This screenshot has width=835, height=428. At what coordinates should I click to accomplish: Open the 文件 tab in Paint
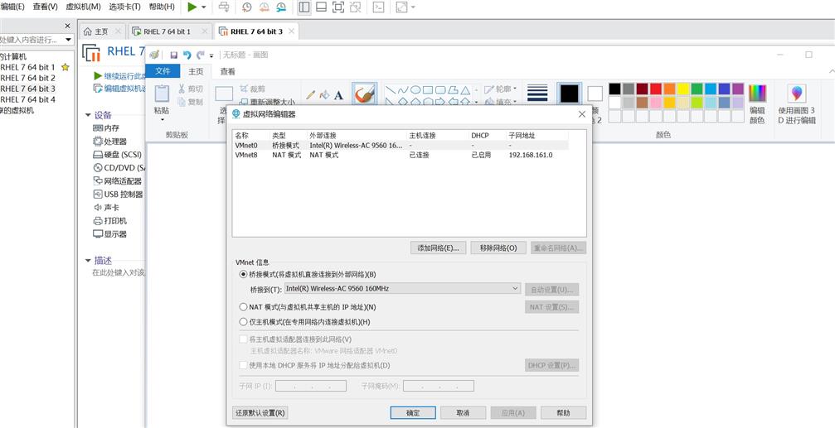163,71
